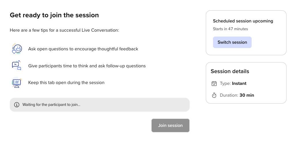
Task: Click the info circle icon in waiting banner
Action: coord(17,105)
